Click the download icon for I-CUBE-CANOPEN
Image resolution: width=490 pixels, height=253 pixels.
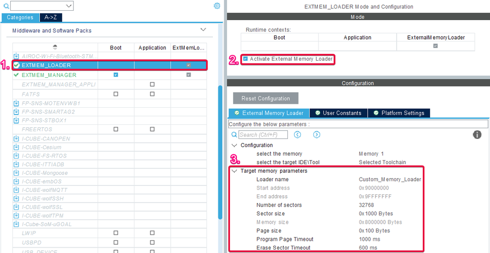(16, 138)
